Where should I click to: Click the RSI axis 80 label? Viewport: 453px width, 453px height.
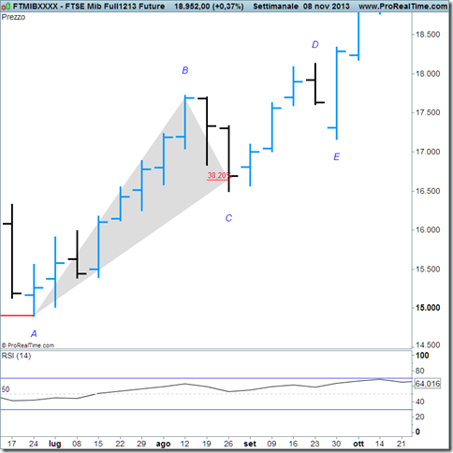420,371
